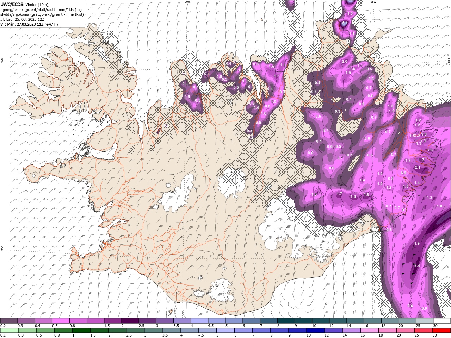Click the "20W" longitude label

pos(187,2)
